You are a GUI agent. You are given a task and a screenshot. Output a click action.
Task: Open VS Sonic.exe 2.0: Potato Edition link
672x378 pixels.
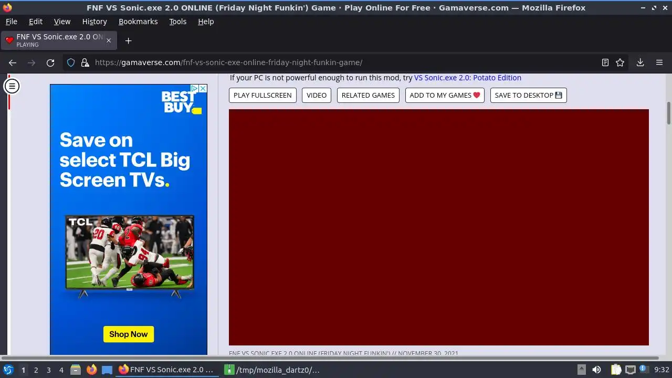(x=468, y=78)
